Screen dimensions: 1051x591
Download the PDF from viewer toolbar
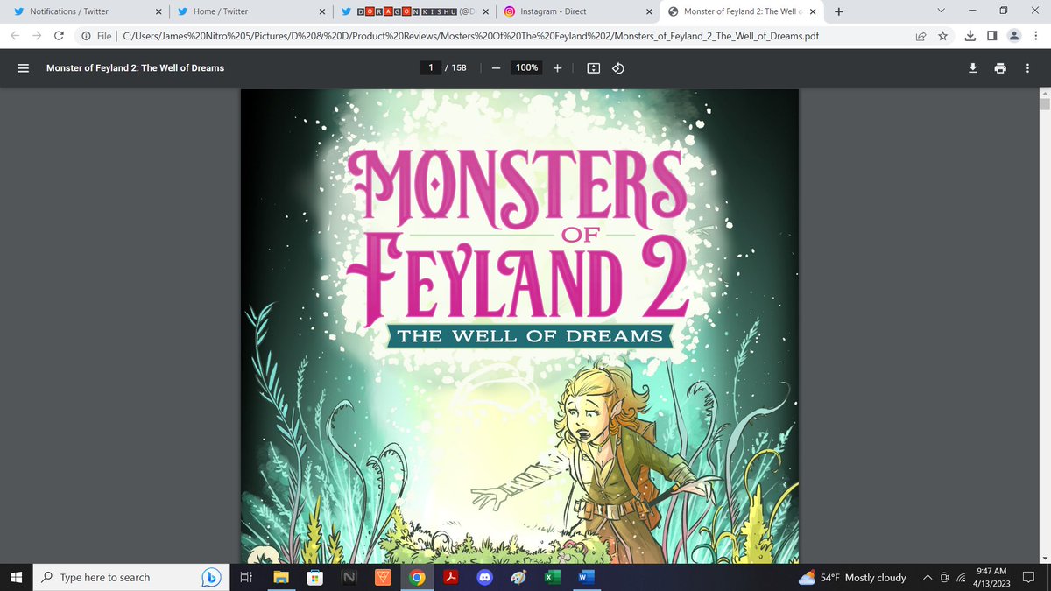tap(972, 68)
